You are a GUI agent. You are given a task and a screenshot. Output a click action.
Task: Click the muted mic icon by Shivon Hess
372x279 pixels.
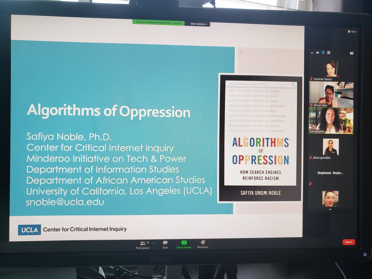pos(311,105)
